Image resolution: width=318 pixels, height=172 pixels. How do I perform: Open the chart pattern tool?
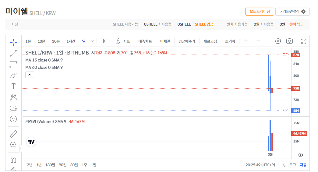pyautogui.click(x=13, y=97)
